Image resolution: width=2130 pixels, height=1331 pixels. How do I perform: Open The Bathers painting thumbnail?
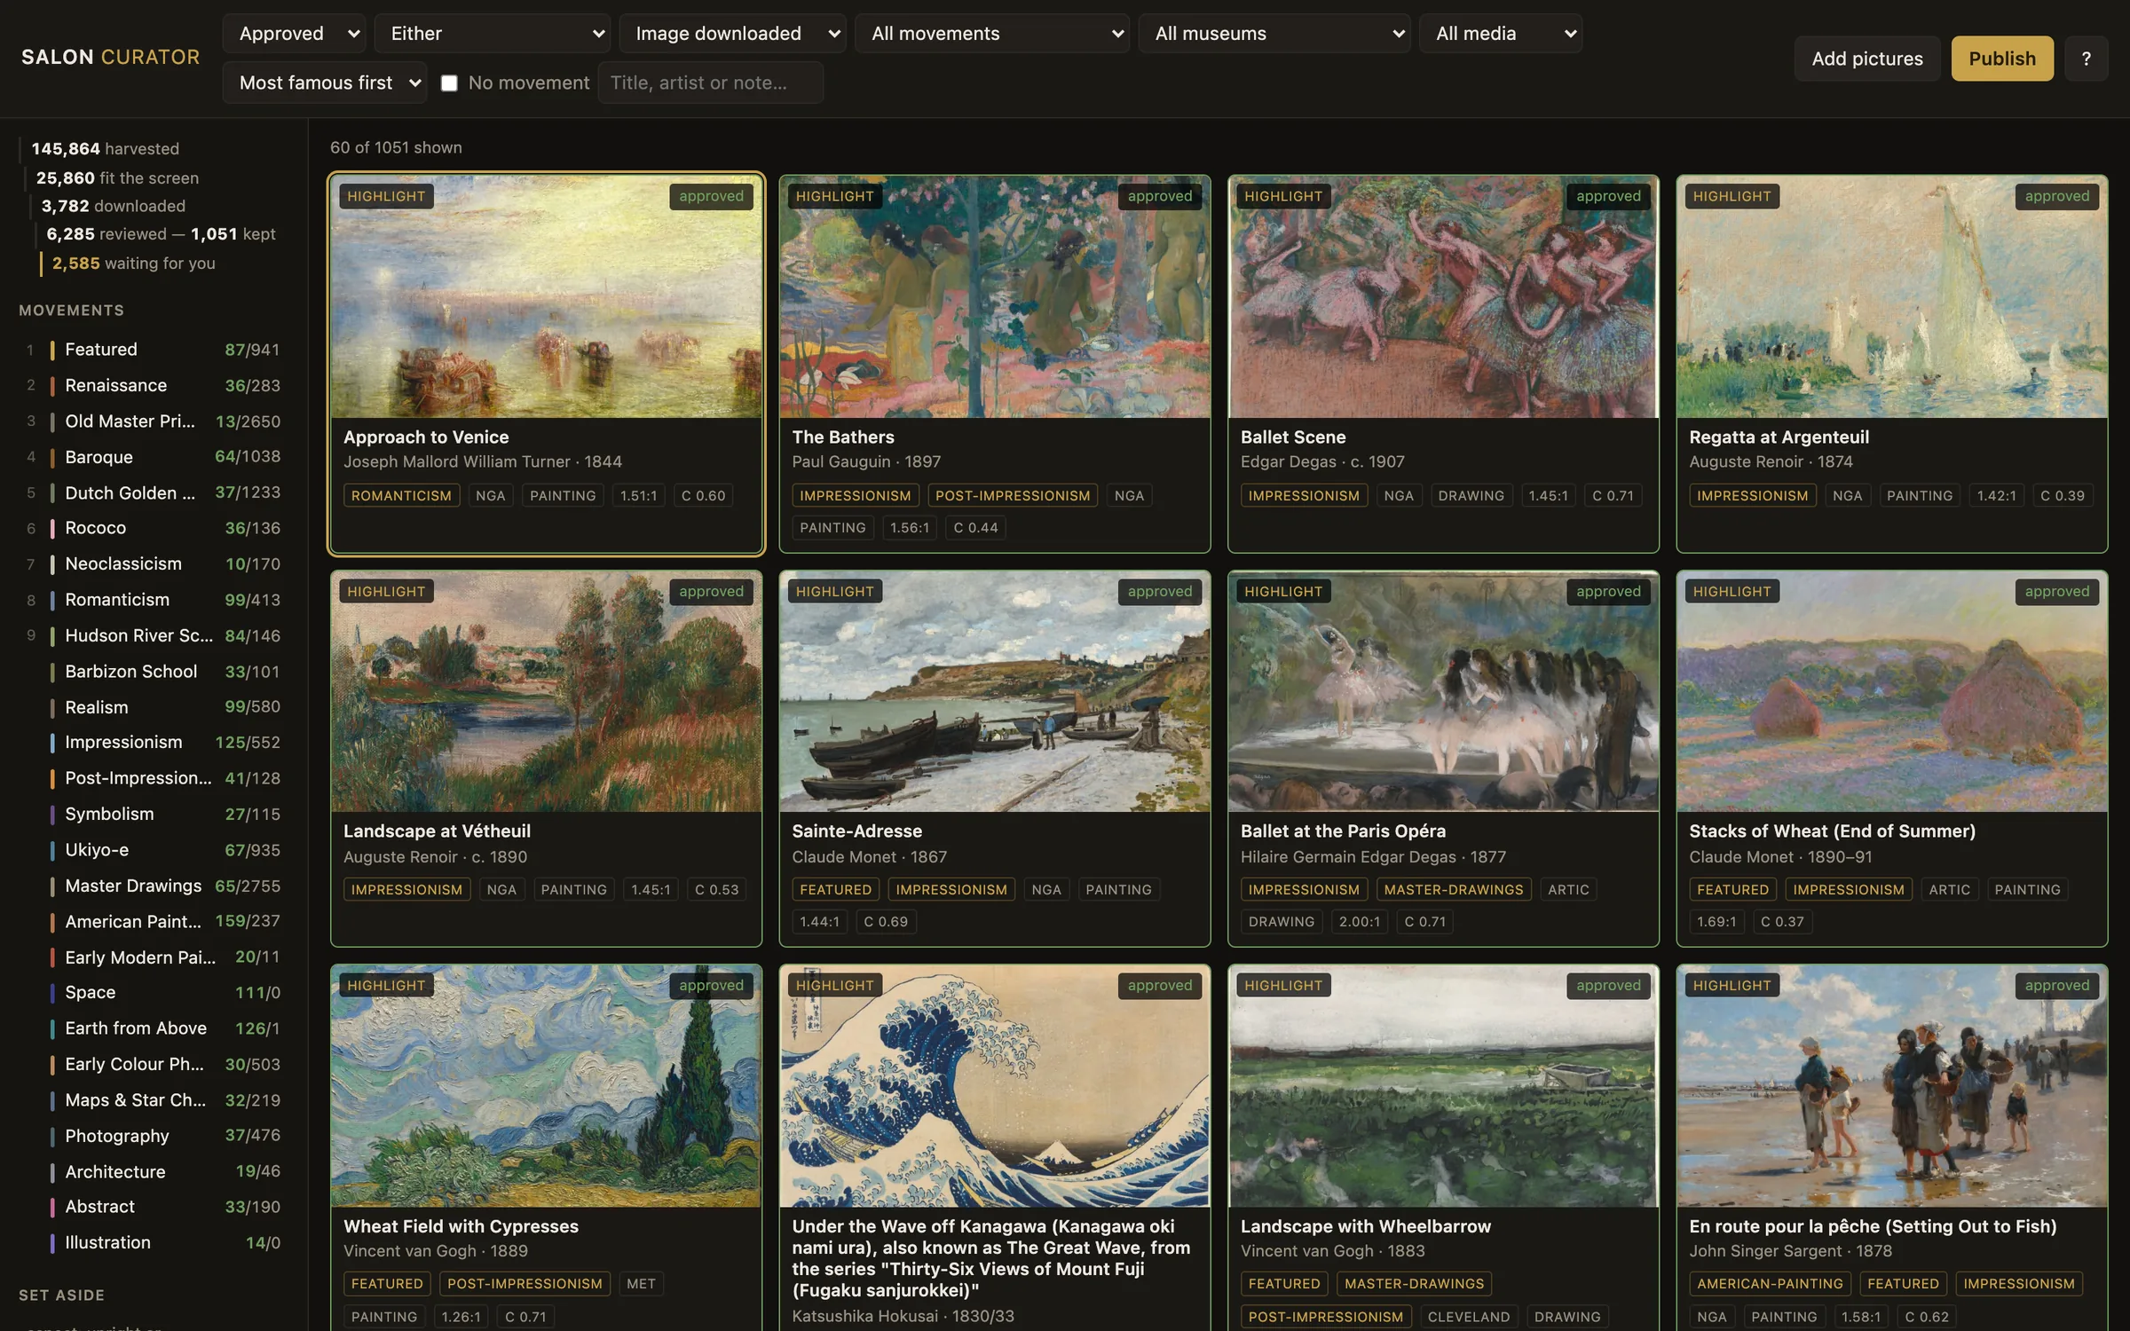tap(995, 296)
